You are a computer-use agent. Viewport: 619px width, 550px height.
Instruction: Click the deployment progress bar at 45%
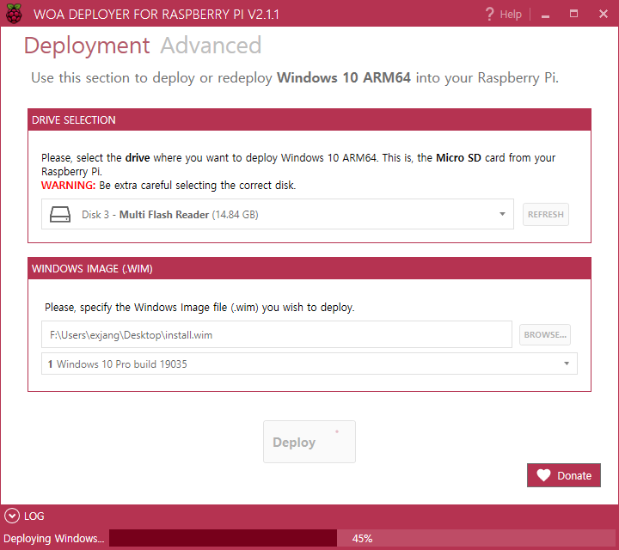pos(363,538)
